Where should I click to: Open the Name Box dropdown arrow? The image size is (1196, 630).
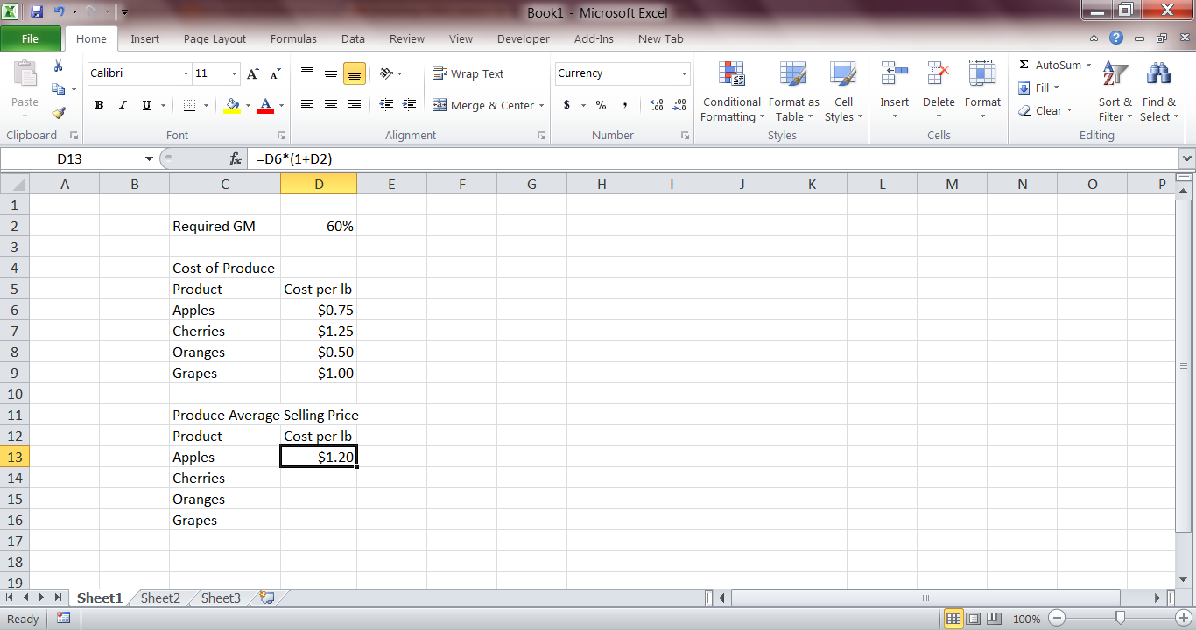pos(149,158)
